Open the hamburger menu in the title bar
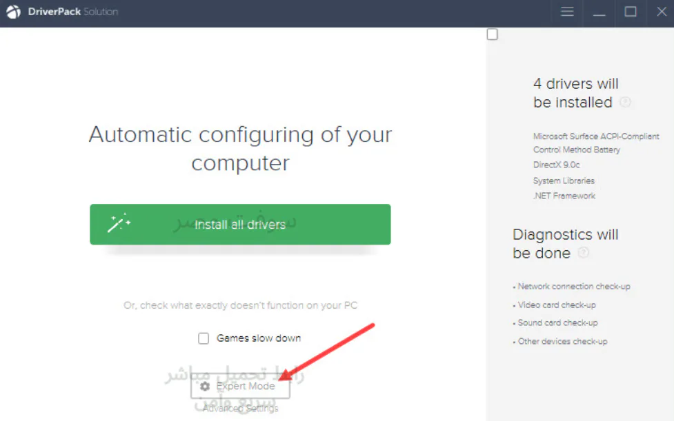 [567, 12]
